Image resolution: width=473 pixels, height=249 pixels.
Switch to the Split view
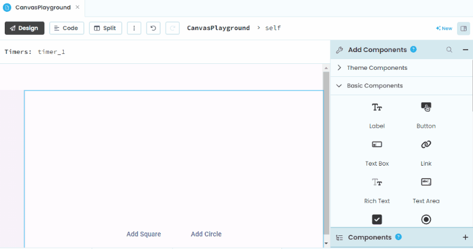[x=105, y=28]
